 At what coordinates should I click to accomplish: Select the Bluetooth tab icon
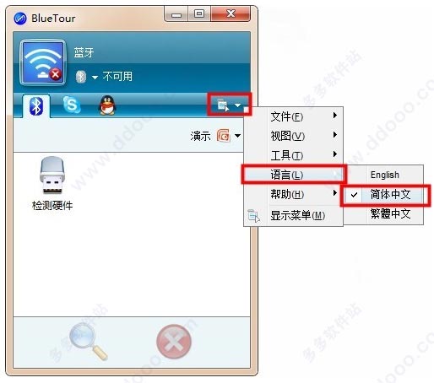[36, 106]
